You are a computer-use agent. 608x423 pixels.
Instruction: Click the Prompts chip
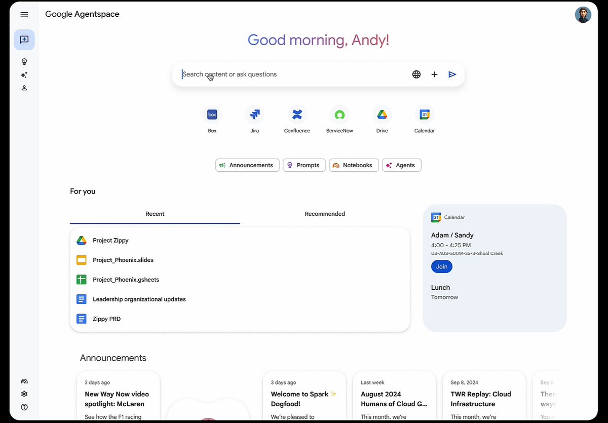tap(304, 165)
